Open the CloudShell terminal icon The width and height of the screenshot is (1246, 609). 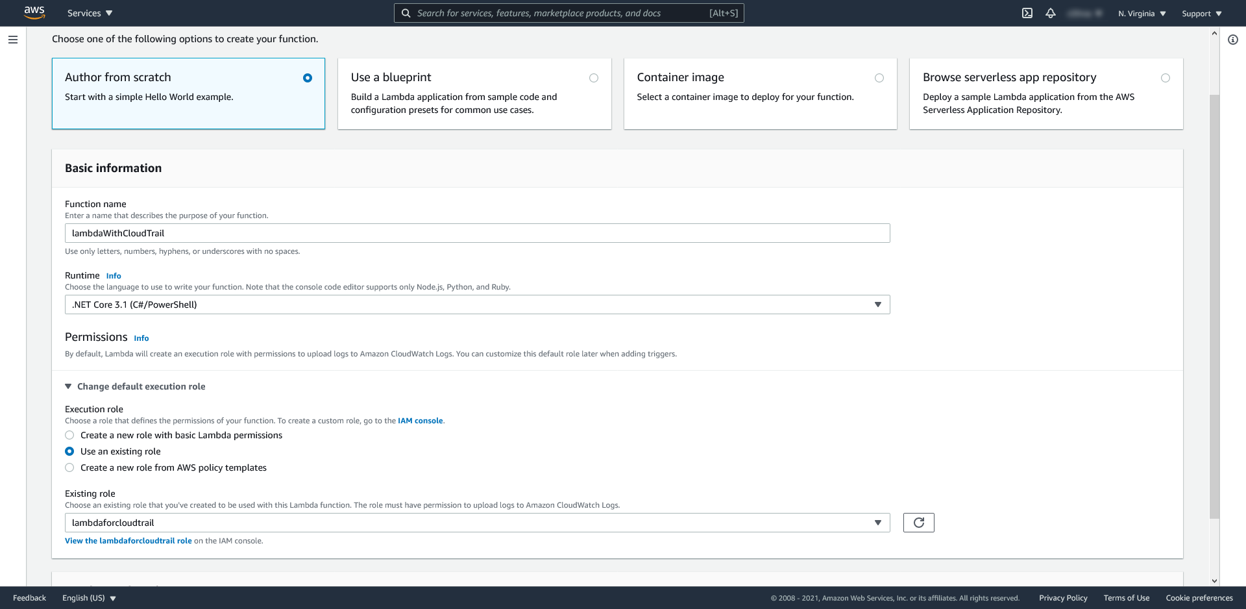click(x=1027, y=13)
